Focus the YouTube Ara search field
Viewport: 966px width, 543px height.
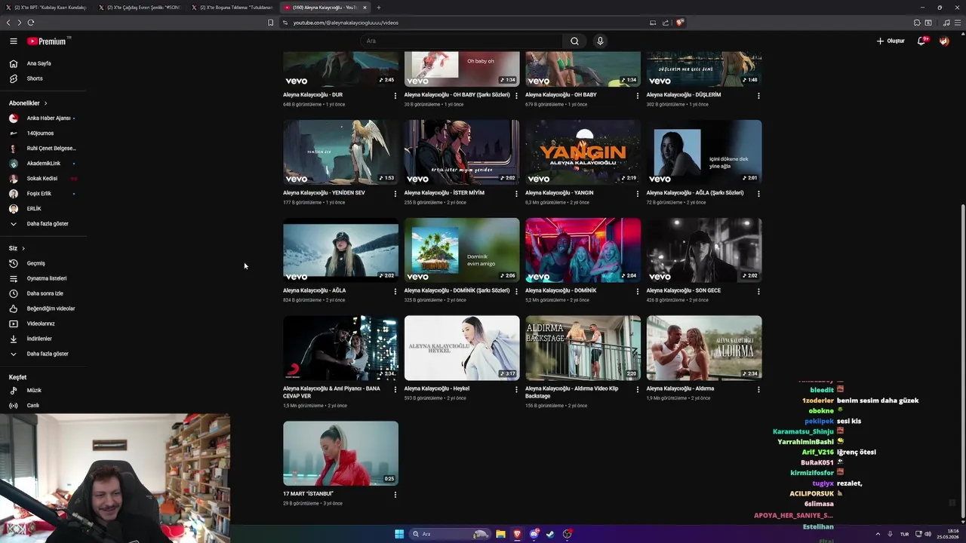462,41
